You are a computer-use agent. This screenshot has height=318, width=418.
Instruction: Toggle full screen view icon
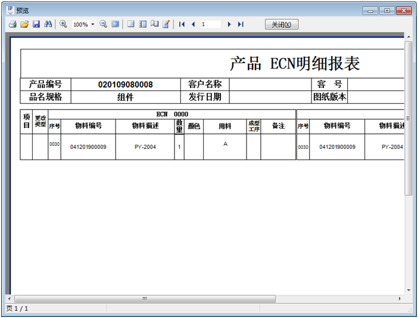(115, 24)
